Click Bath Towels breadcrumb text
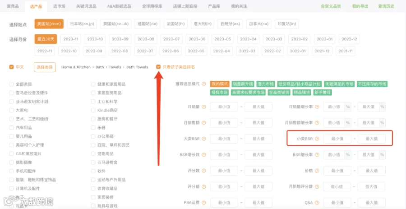 [x=137, y=67]
